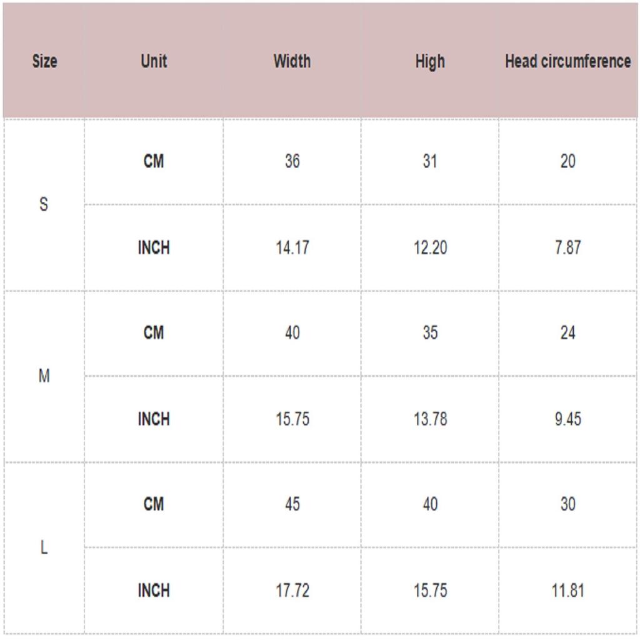Click the Size column header
This screenshot has width=640, height=640.
(x=44, y=61)
